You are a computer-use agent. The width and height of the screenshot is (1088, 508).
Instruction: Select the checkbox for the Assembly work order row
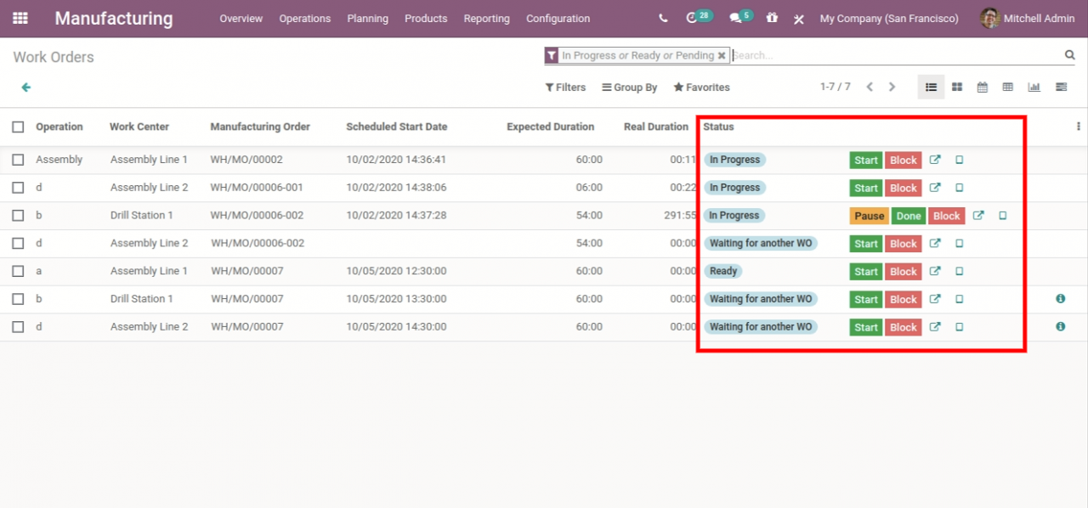tap(18, 159)
